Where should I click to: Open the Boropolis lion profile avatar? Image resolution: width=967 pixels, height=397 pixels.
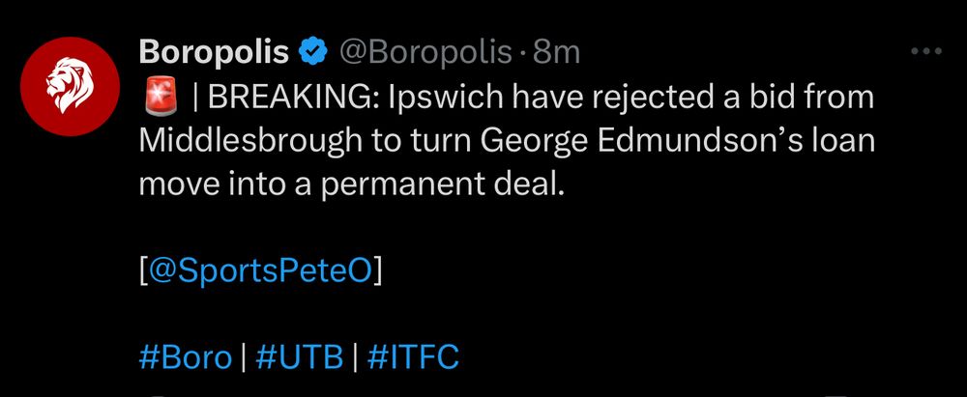pos(70,86)
